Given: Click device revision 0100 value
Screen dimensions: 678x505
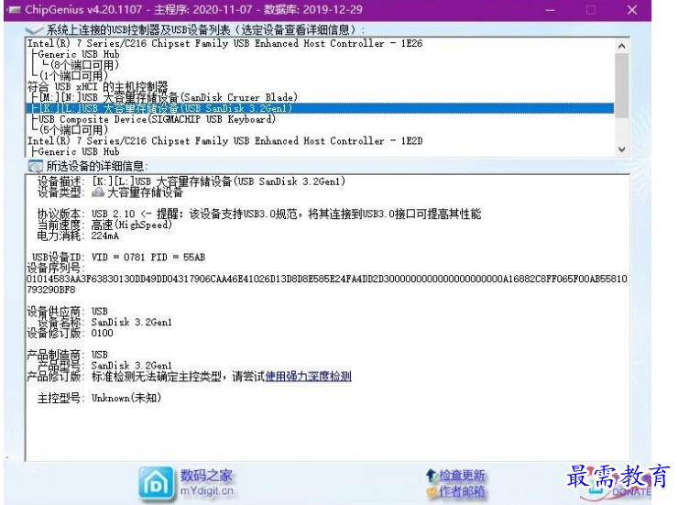Looking at the screenshot, I should [102, 333].
